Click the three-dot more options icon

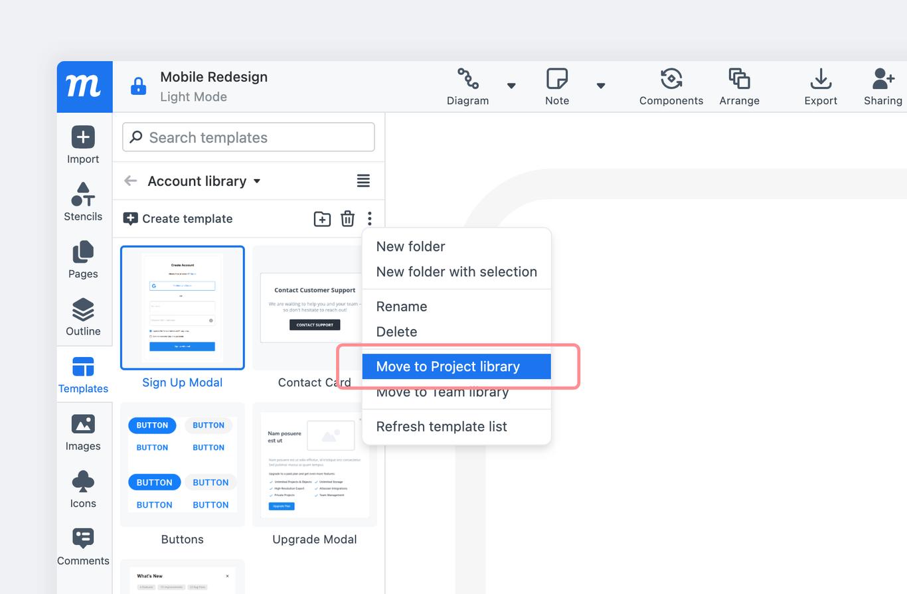click(370, 218)
